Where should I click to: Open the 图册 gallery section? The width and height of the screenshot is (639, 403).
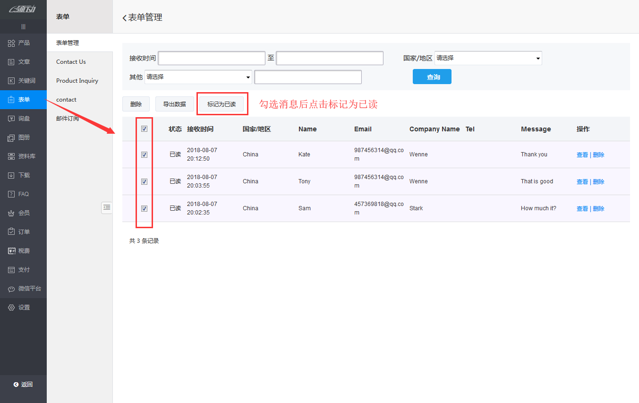click(23, 137)
